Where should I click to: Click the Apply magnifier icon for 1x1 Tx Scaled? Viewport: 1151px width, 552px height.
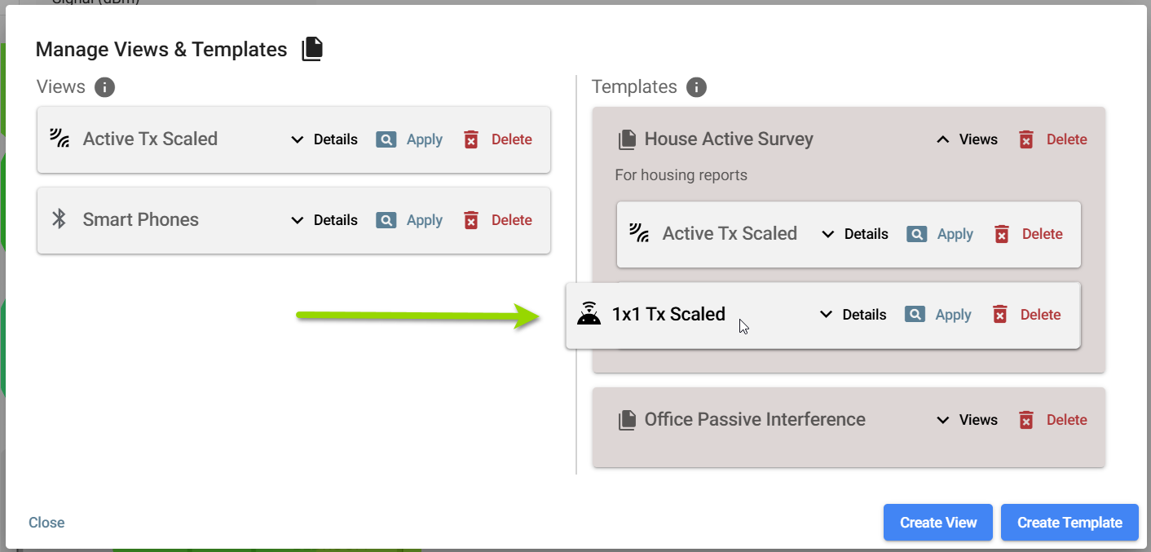point(915,315)
